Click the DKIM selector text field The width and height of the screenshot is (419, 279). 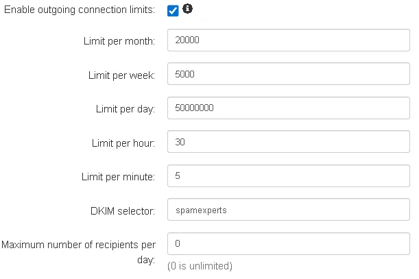coord(289,210)
